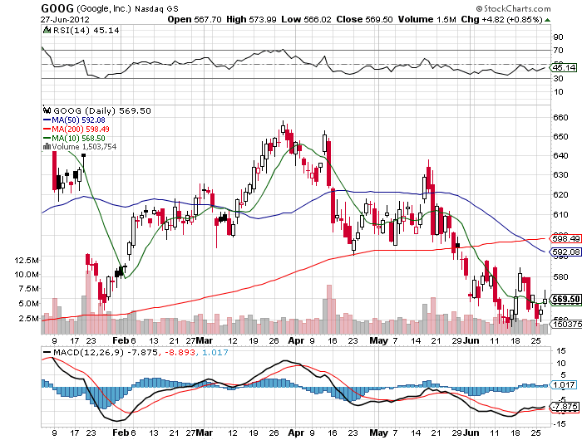Open the StockCharts.com copyright link
This screenshot has width=582, height=440.
click(x=514, y=8)
